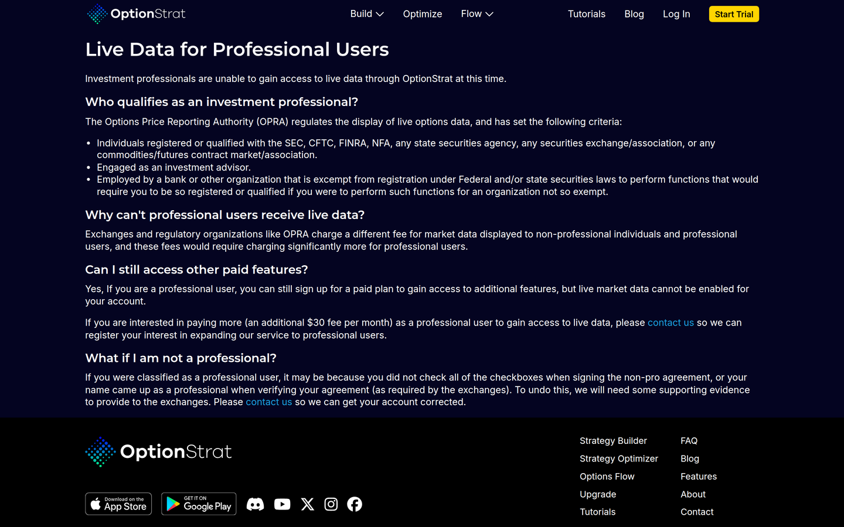The width and height of the screenshot is (844, 527).
Task: Click the Download on the App Store badge
Action: point(118,504)
